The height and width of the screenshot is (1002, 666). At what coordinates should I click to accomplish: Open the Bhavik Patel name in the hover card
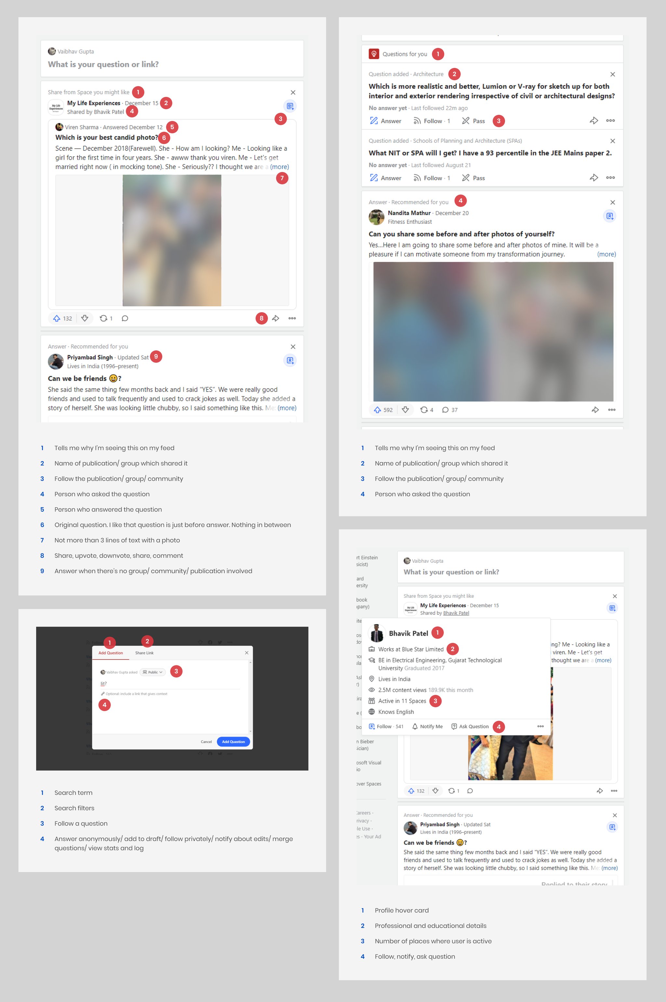point(408,633)
